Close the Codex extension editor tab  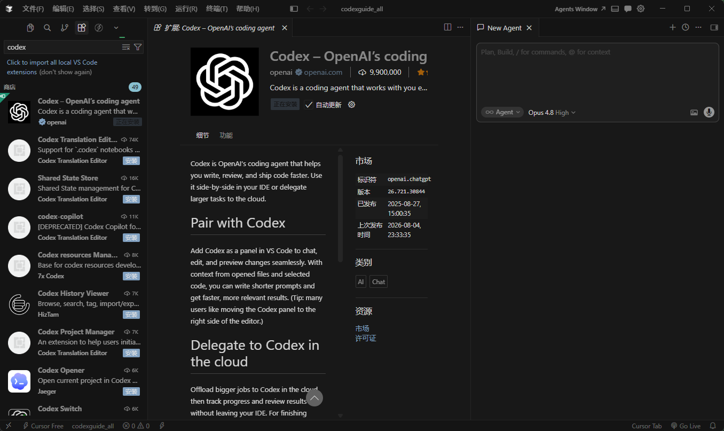click(x=285, y=28)
